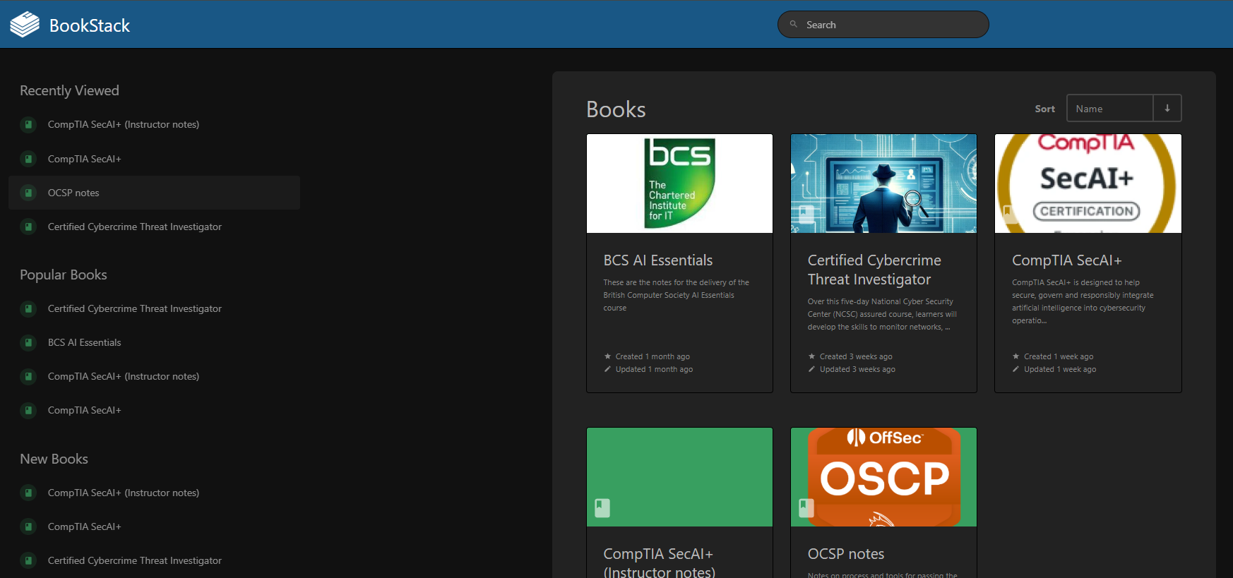Open CompTIA SecAI+ (Instructor notes) in New Books
The width and height of the screenshot is (1233, 578).
click(124, 493)
